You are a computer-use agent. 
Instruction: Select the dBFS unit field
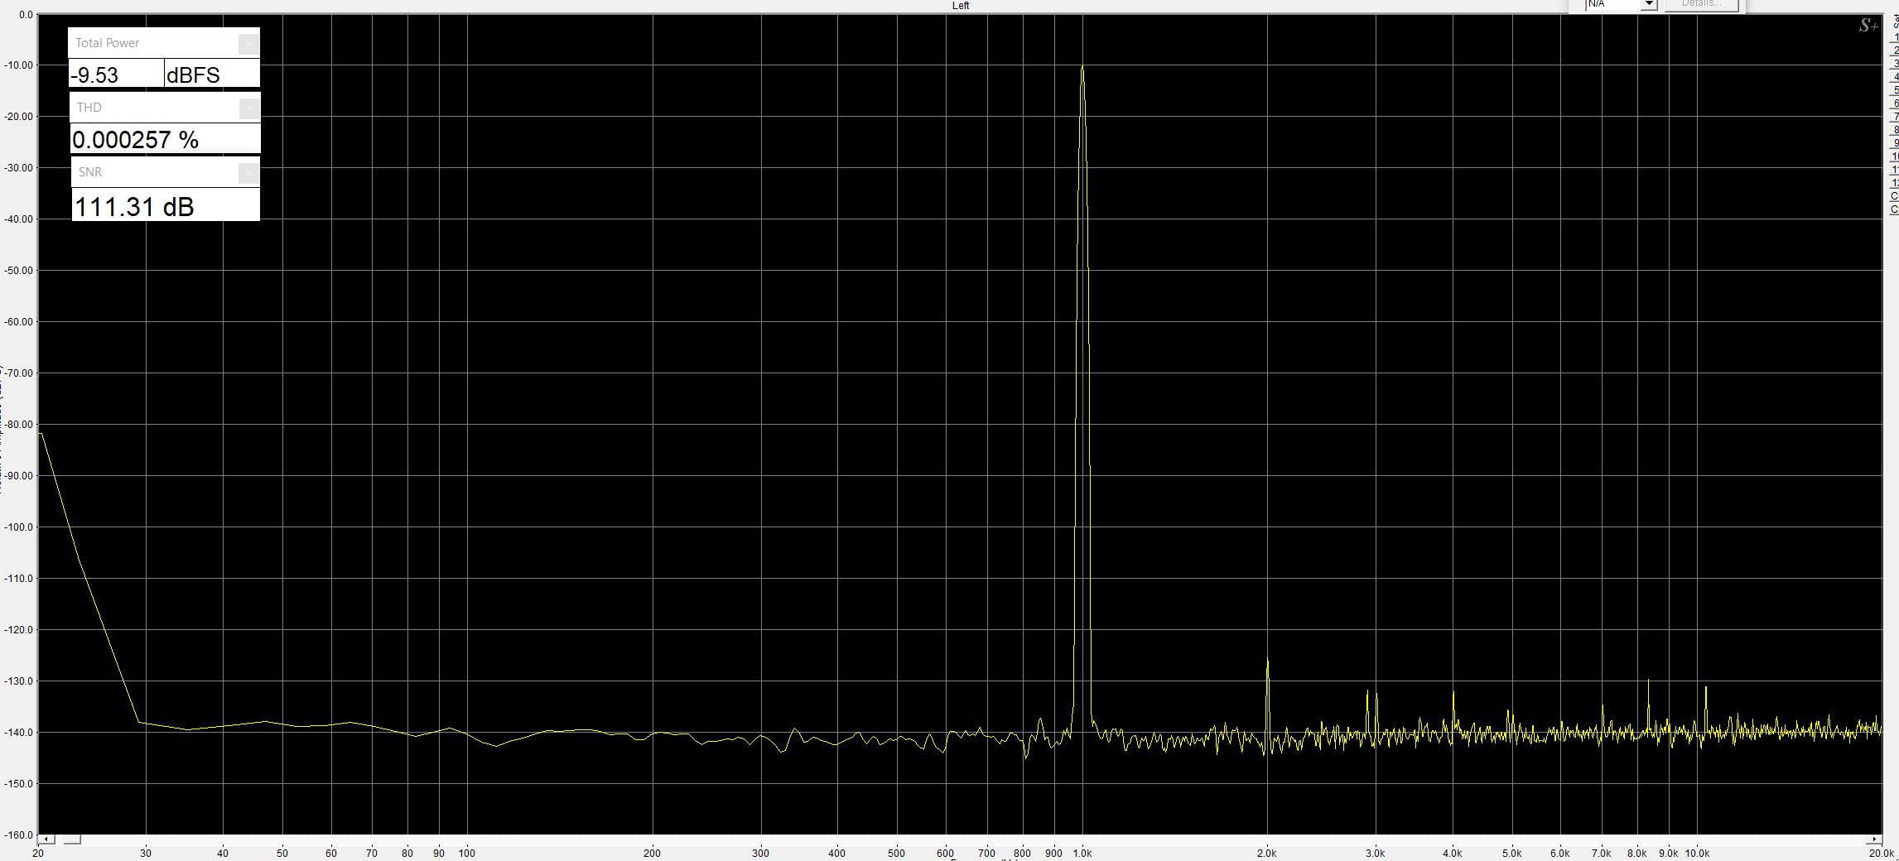pyautogui.click(x=211, y=75)
